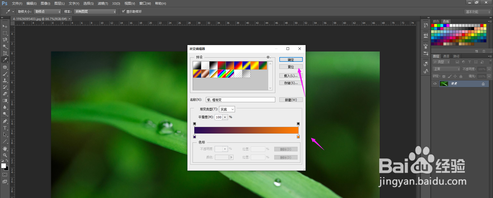This screenshot has width=493, height=198.
Task: Open the Layer menu
Action: (x=59, y=3)
